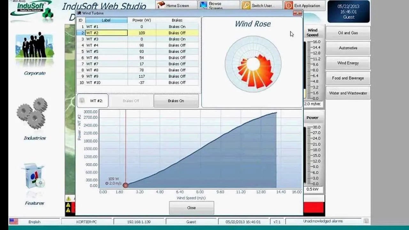The width and height of the screenshot is (409, 230).
Task: Click the date and time Guest panel
Action: 349,11
